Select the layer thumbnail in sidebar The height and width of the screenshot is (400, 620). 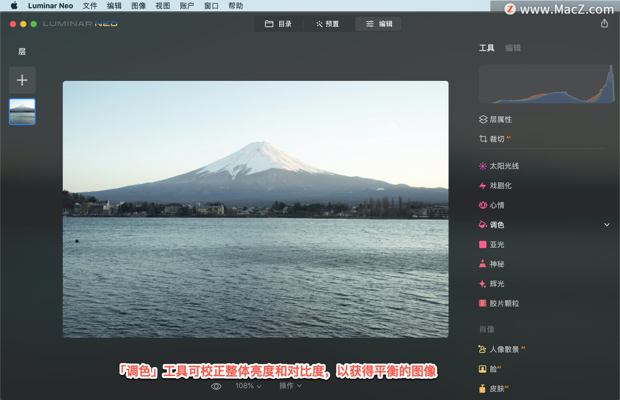point(22,112)
